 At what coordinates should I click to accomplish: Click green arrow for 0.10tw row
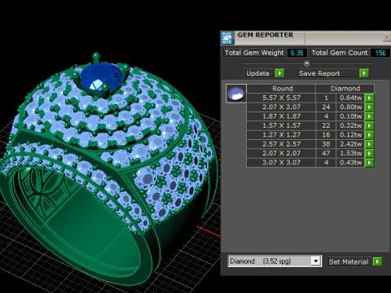(x=369, y=116)
